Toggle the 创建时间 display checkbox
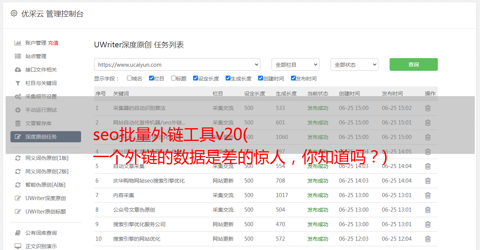 [x=260, y=78]
